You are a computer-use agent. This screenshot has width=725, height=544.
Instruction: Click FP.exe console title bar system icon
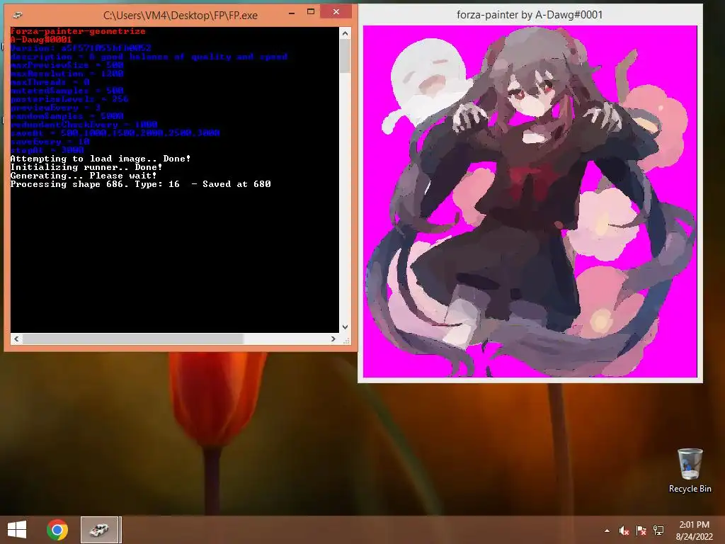click(x=17, y=16)
